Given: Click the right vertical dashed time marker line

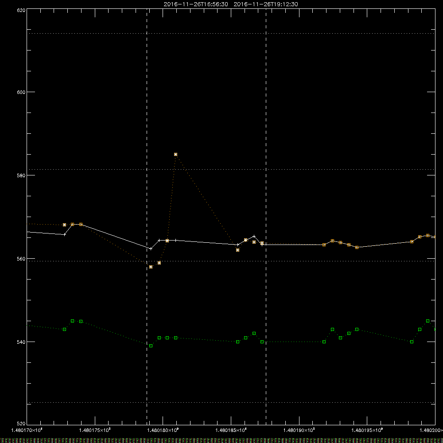Looking at the screenshot, I should (x=266, y=217).
